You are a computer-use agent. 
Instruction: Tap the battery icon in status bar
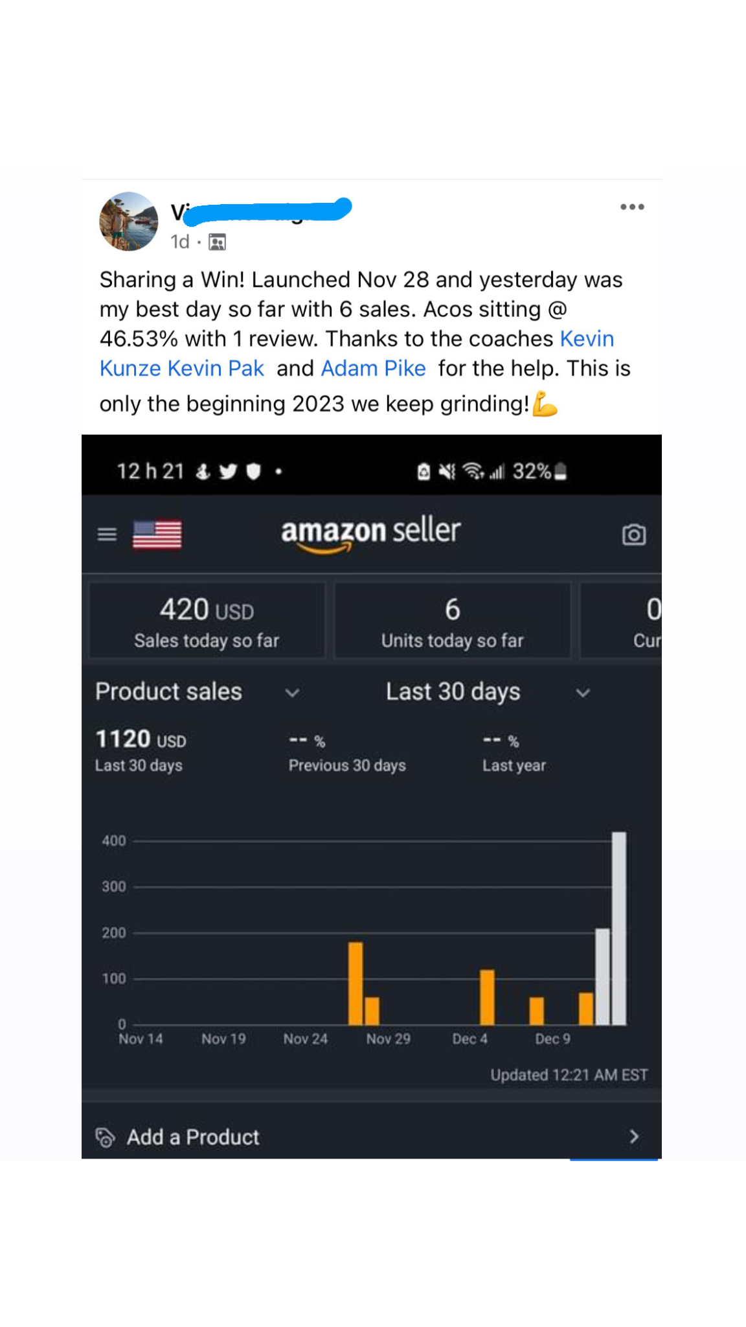tap(561, 472)
